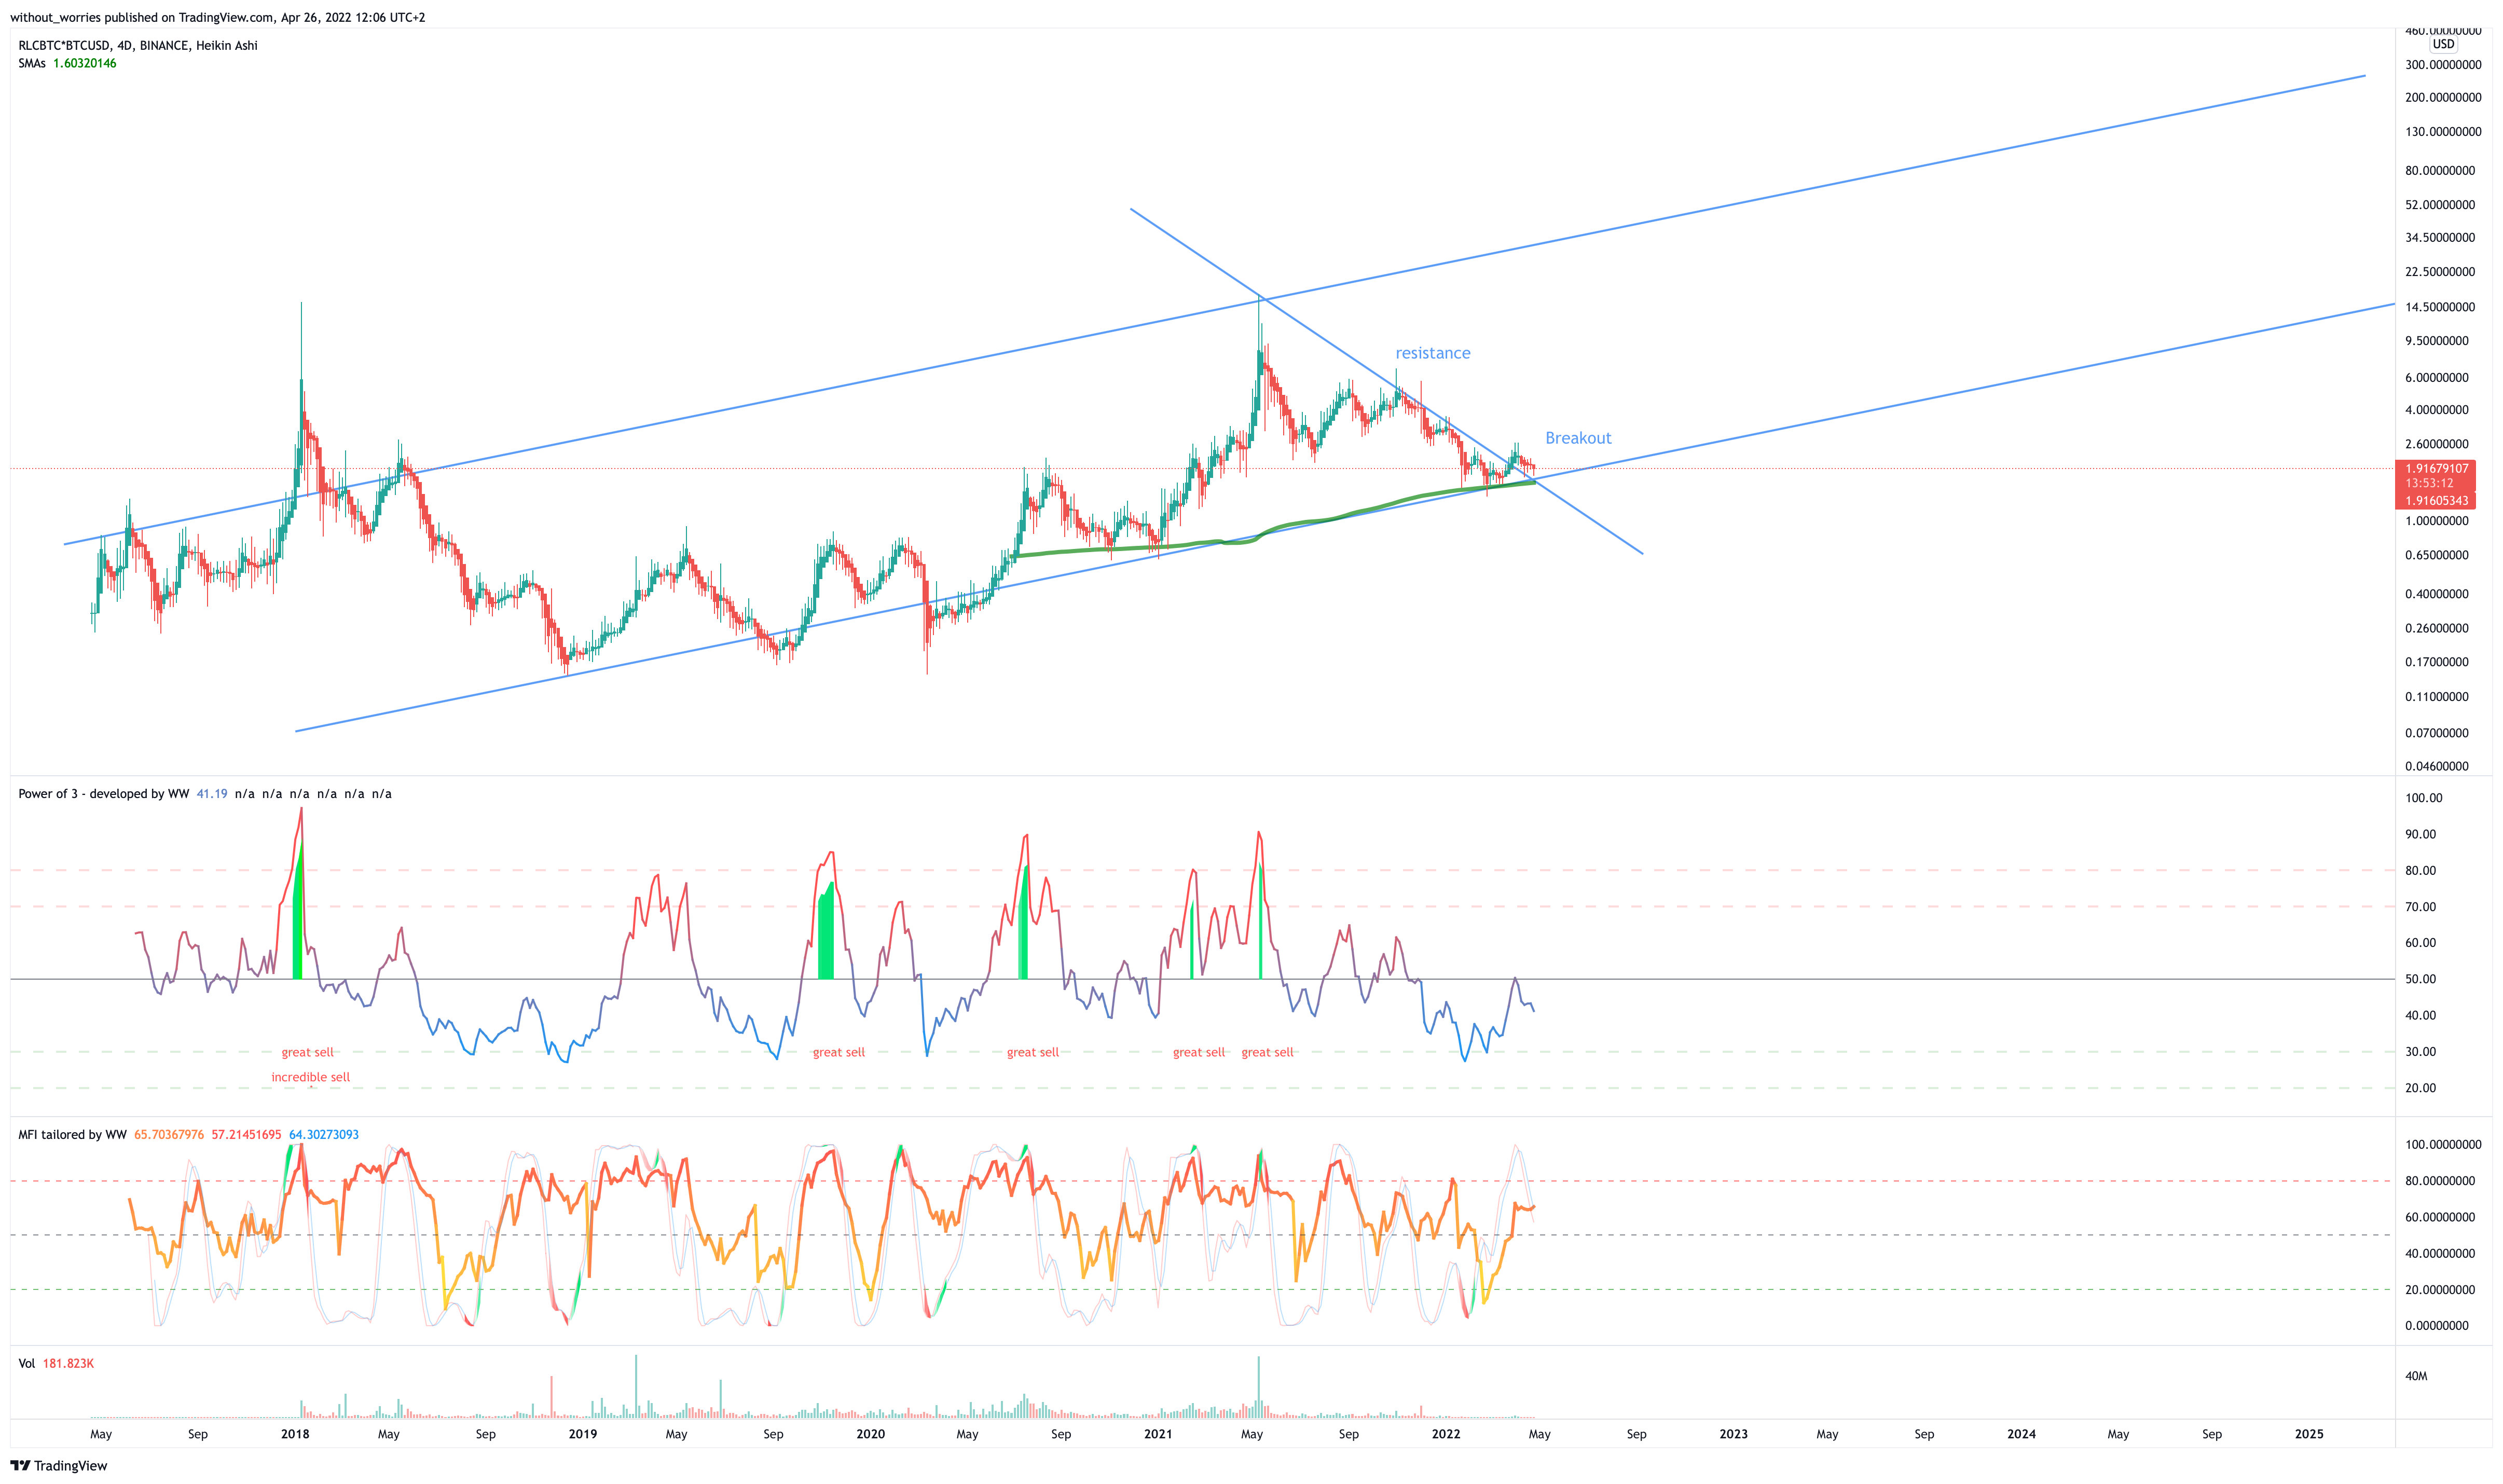2503x1484 pixels.
Task: Click the 90.00 label on Power of 3 axis
Action: (2420, 834)
